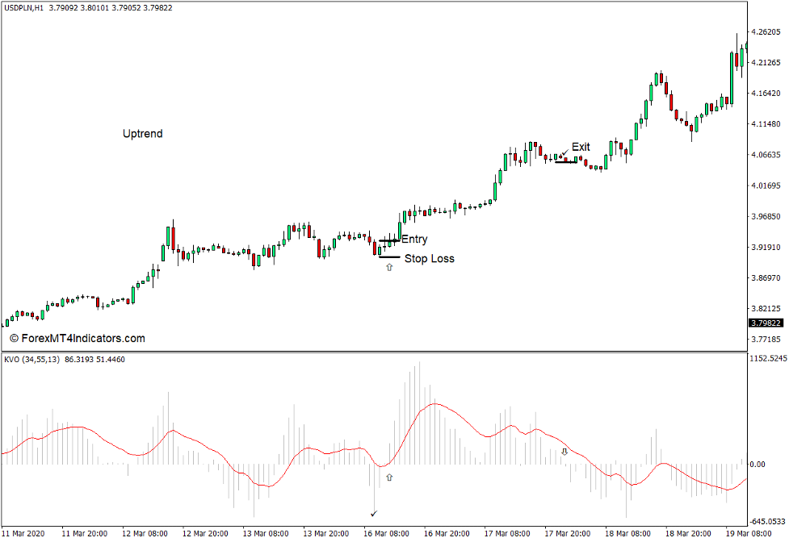Click the Uptrend annotation text

click(x=142, y=134)
